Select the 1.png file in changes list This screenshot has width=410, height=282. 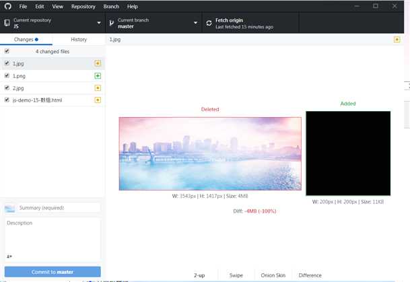pyautogui.click(x=53, y=76)
